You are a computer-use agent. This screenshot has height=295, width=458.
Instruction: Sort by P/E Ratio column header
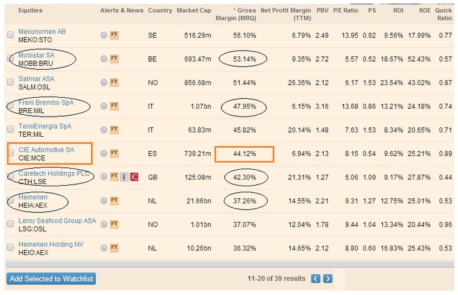pyautogui.click(x=346, y=10)
